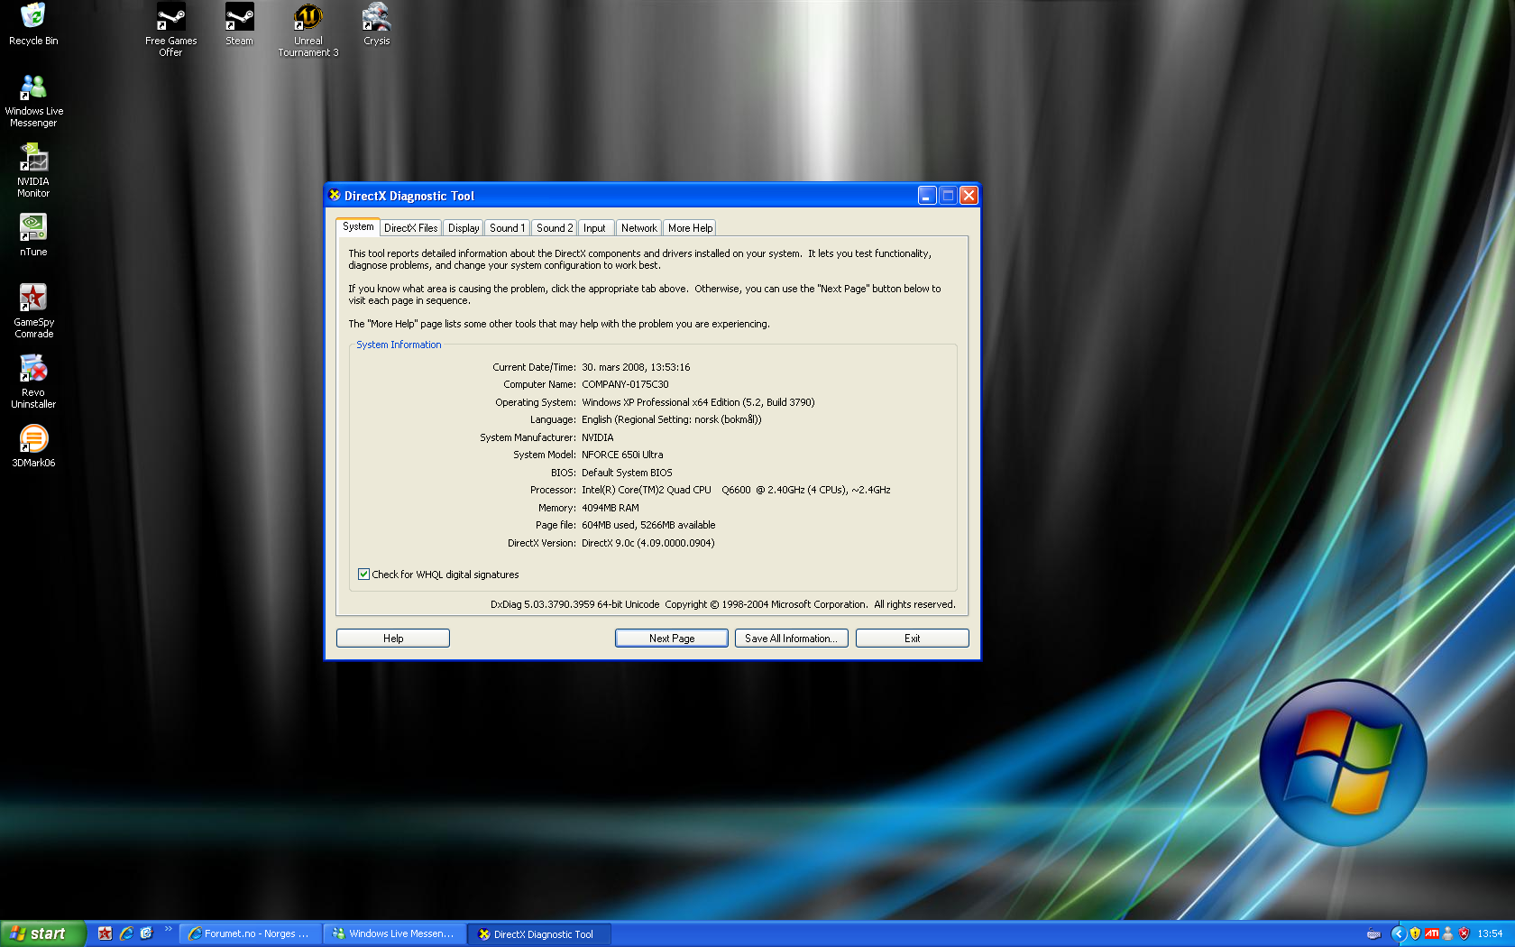Click the DirectX title bar icon
Viewport: 1515px width, 947px height.
click(335, 195)
